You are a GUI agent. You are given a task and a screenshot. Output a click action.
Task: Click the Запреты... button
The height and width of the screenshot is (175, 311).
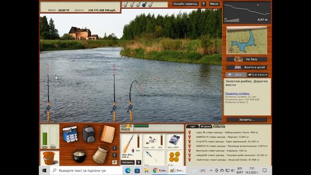(x=246, y=120)
